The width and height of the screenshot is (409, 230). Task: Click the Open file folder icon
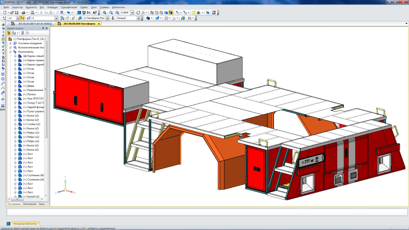(x=12, y=13)
